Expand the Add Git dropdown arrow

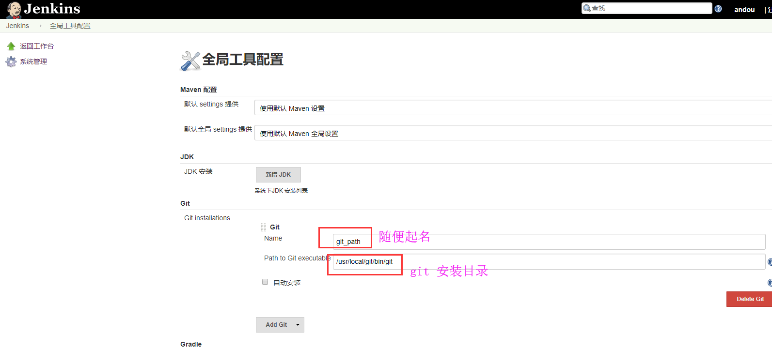(x=298, y=325)
